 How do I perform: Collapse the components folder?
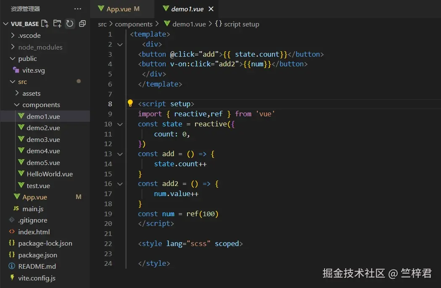pos(17,105)
